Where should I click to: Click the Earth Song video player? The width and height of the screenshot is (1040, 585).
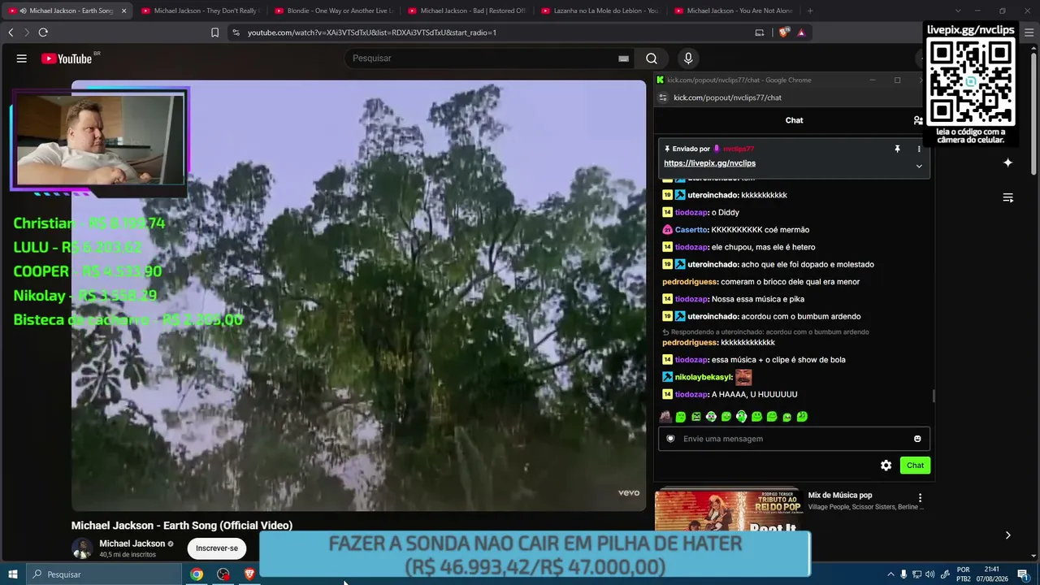(x=358, y=296)
